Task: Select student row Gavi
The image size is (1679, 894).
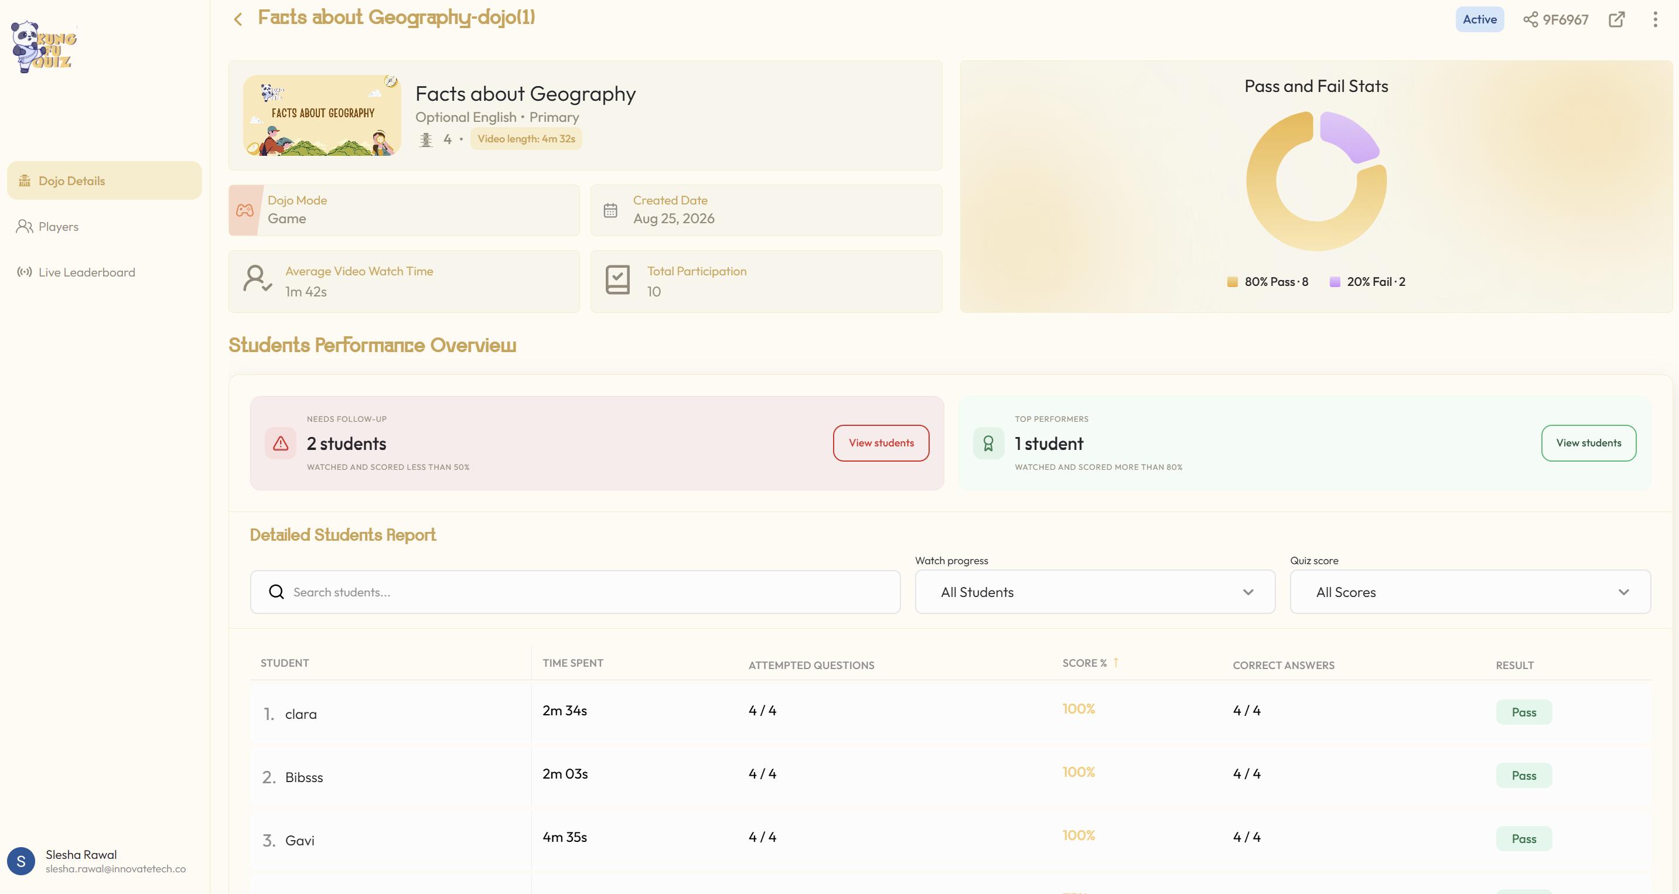Action: tap(950, 838)
